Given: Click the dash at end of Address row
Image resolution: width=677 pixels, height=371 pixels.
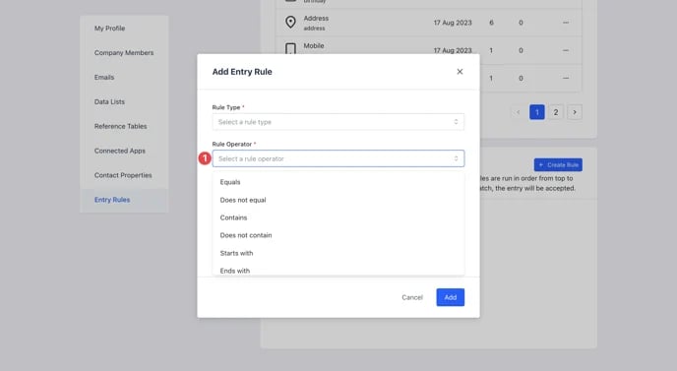Looking at the screenshot, I should click(566, 23).
